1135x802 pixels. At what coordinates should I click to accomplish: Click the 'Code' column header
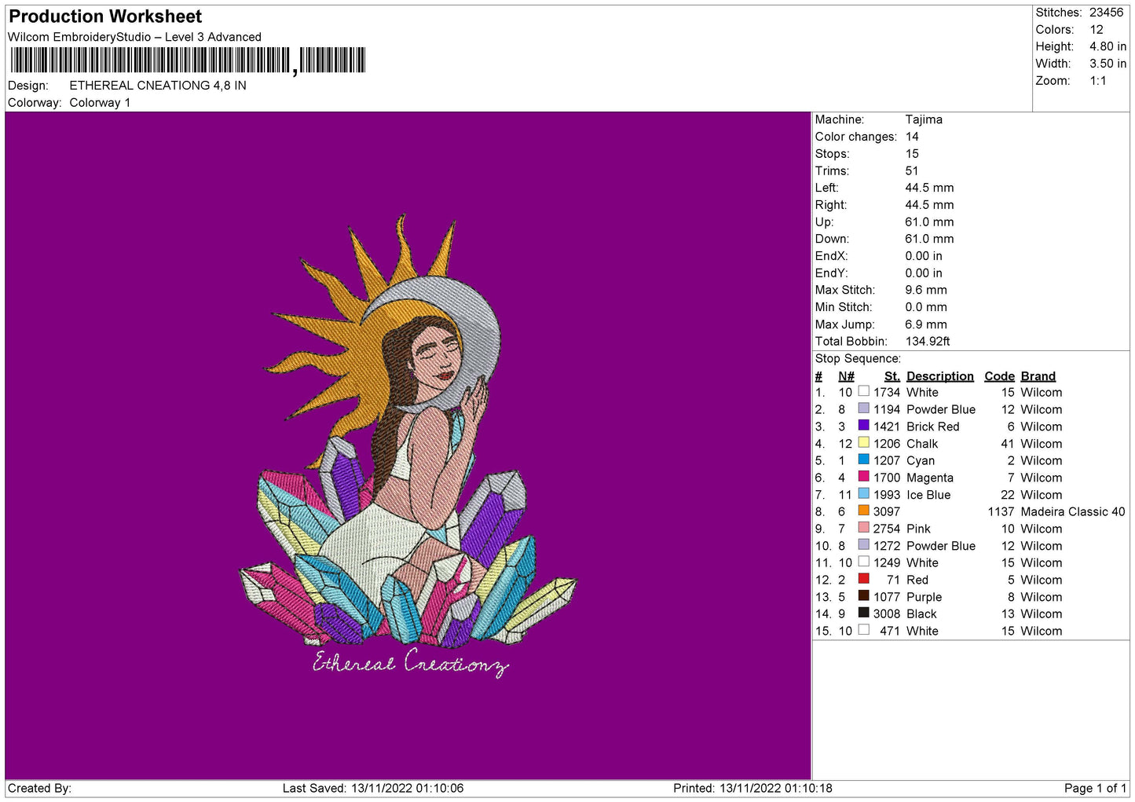coord(999,376)
